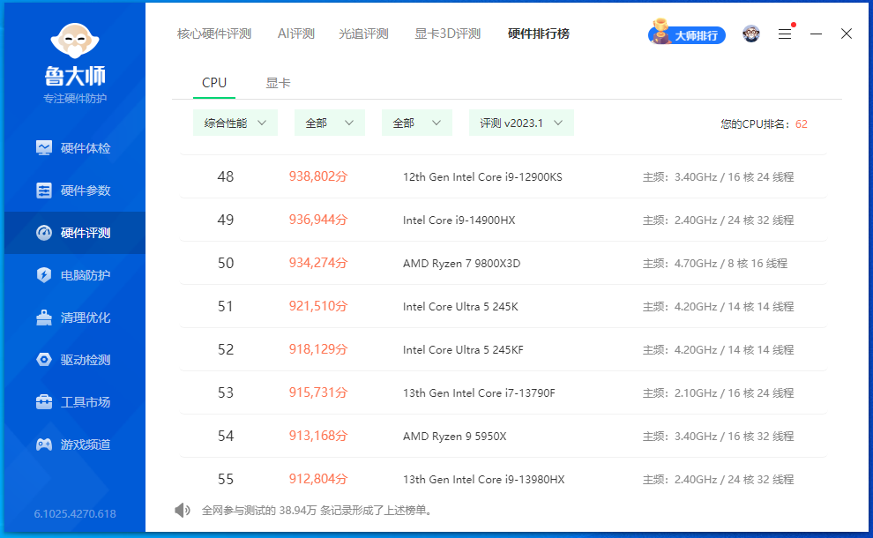Select row 50 AMD Ryzen 7 9800X3D

pyautogui.click(x=504, y=263)
